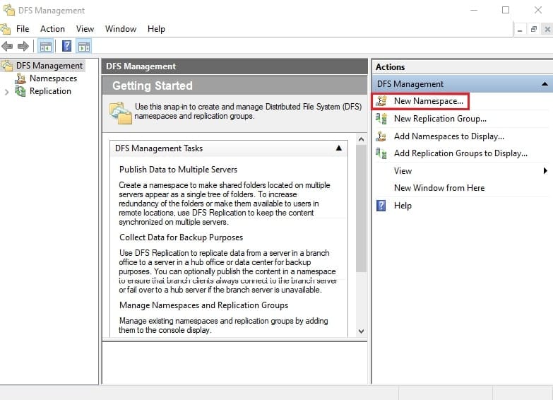Click the blue Help toolbar icon
Screen dimensions: 553x400
coord(66,46)
